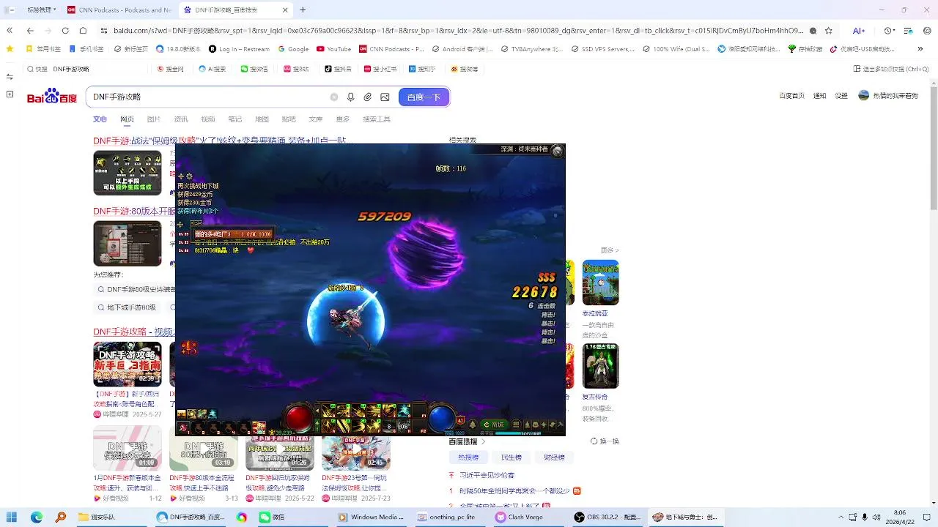Play the video thumbnail with duration 01:09
The width and height of the screenshot is (938, 527).
click(128, 446)
